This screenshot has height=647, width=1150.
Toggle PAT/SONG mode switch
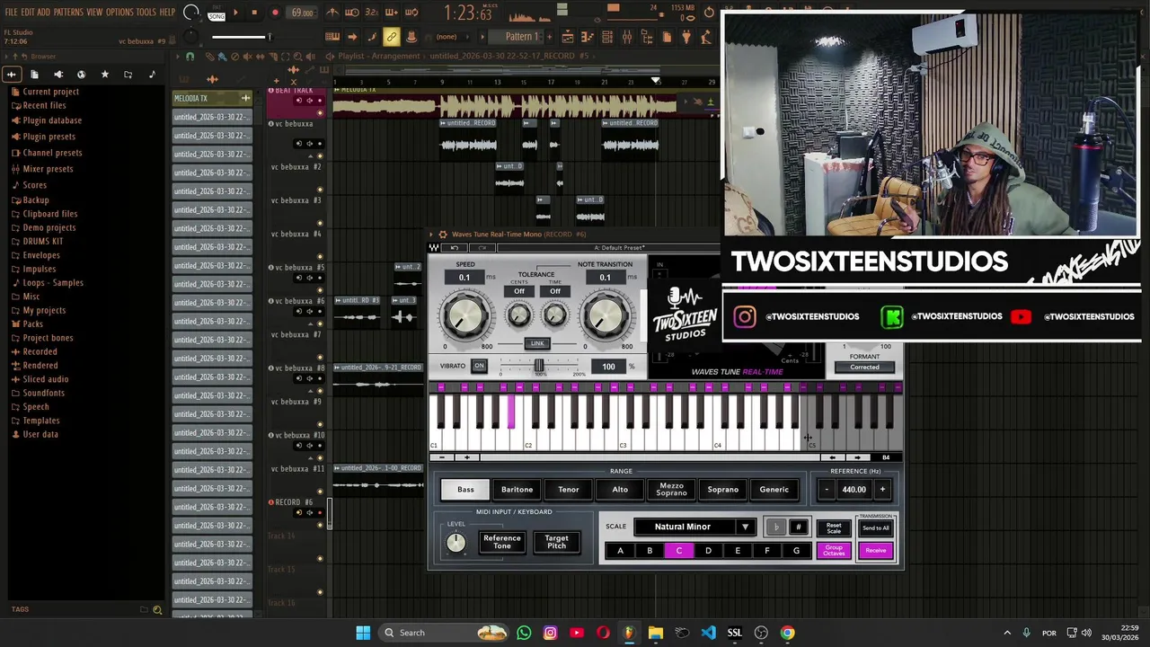coord(216,13)
